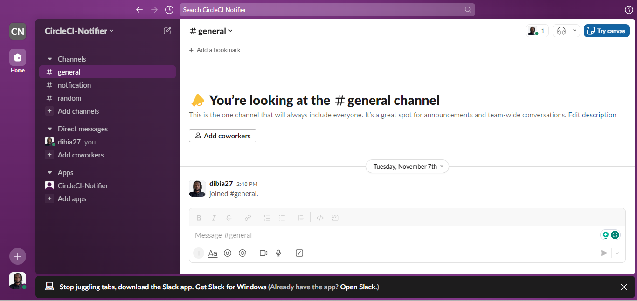Apply blockquote formatting in composer
The image size is (637, 301).
301,218
